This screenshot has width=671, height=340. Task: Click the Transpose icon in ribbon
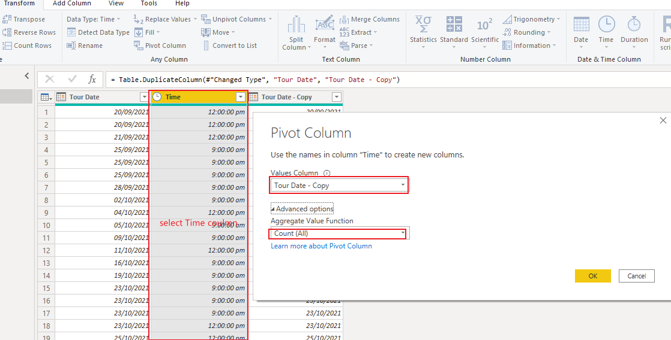7,19
